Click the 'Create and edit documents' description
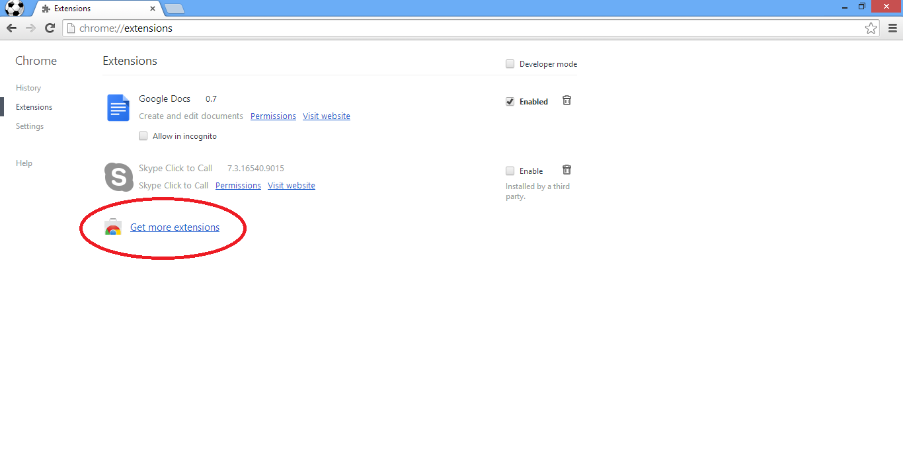 [x=191, y=116]
